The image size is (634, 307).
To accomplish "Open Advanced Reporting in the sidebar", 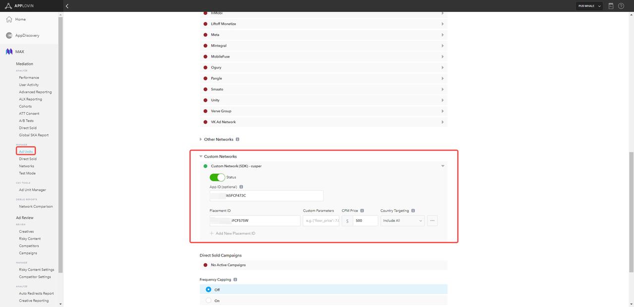I will (35, 92).
